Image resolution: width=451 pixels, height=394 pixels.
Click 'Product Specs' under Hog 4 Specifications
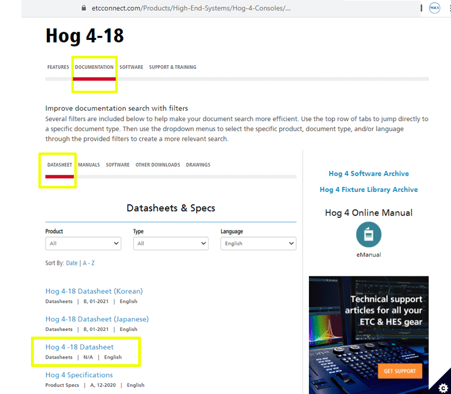click(62, 385)
